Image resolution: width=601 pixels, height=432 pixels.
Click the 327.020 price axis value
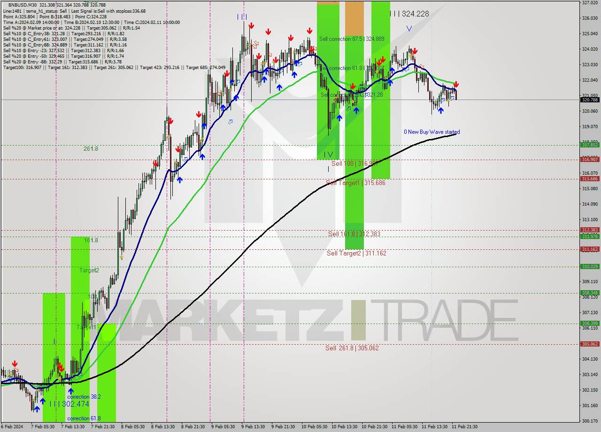point(590,3)
